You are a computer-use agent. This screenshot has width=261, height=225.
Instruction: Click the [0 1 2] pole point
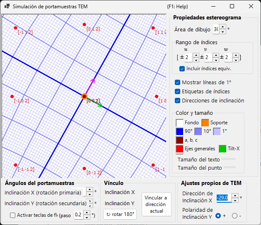click(x=84, y=24)
